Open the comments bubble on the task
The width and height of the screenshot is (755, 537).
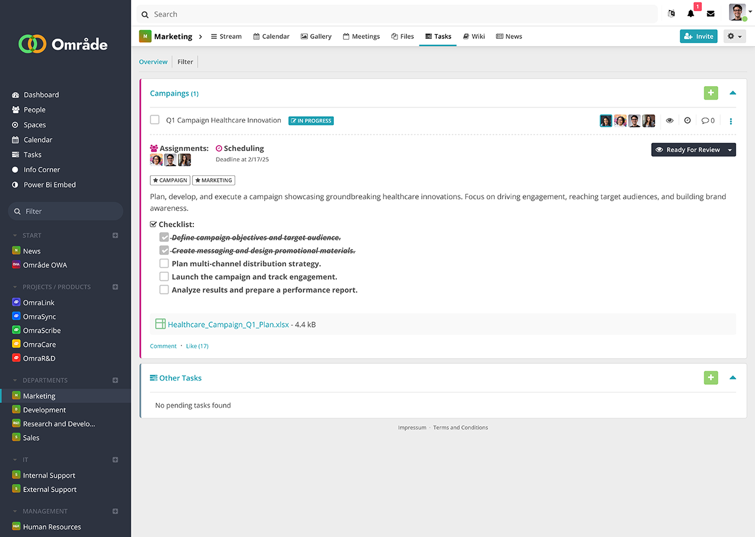pyautogui.click(x=708, y=120)
